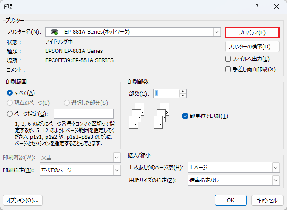
Task: Open the オプション settings button
Action: point(23,200)
